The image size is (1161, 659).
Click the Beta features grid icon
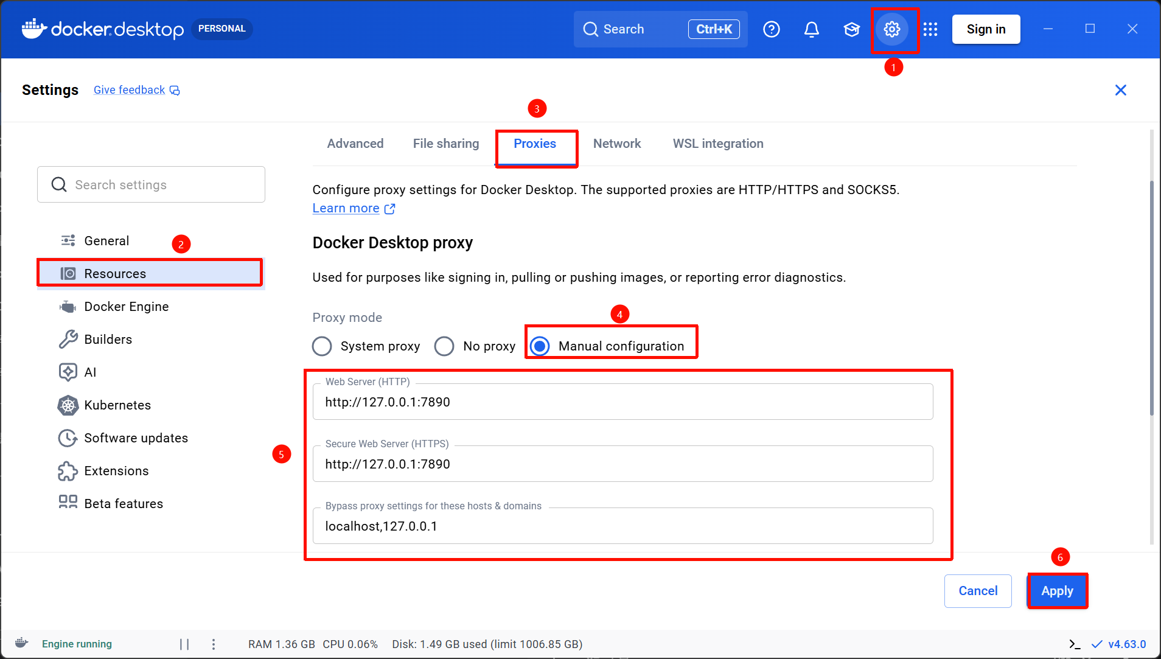click(x=68, y=502)
